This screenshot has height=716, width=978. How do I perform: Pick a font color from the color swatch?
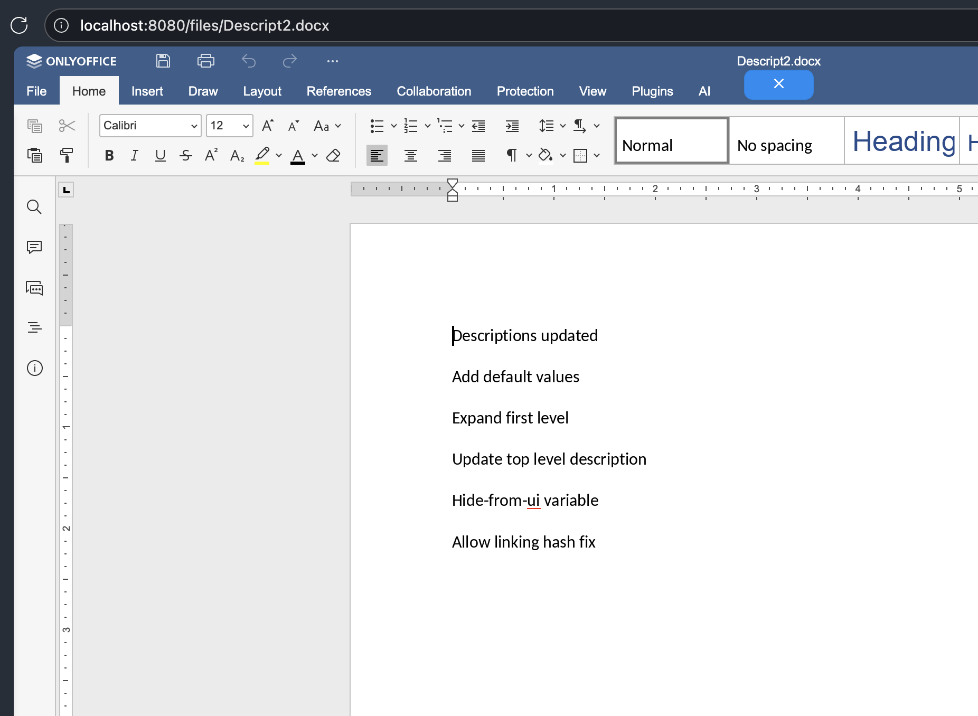(298, 155)
